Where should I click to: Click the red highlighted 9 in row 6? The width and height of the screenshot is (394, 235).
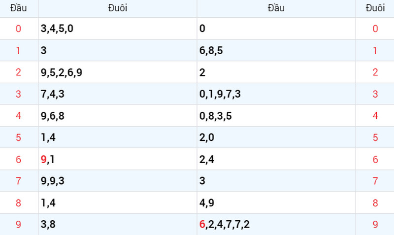tap(43, 159)
